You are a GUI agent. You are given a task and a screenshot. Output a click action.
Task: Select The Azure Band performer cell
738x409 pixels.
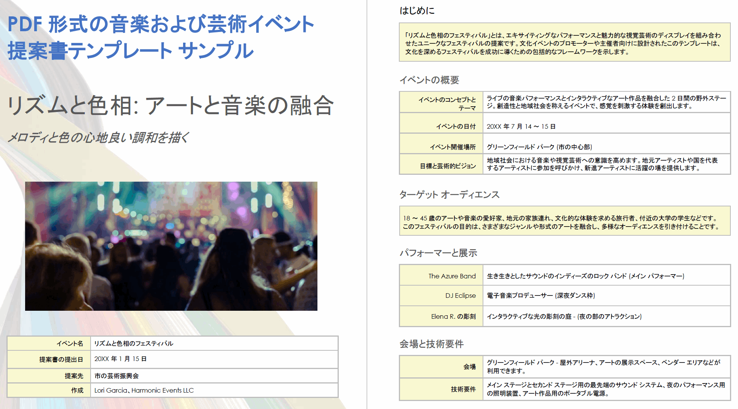coord(452,276)
